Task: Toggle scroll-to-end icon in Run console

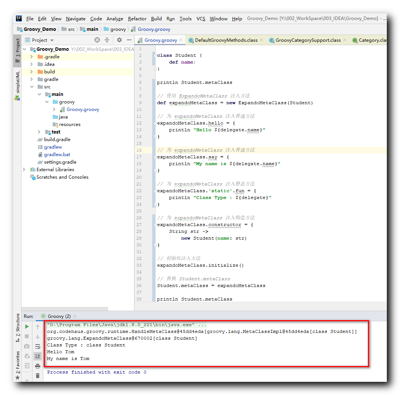Action: coord(38,356)
